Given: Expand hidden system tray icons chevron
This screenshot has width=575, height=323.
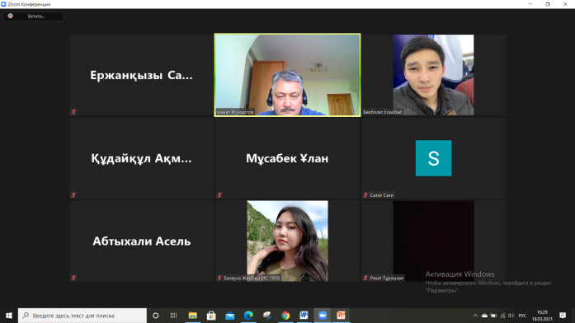Looking at the screenshot, I should [475, 316].
